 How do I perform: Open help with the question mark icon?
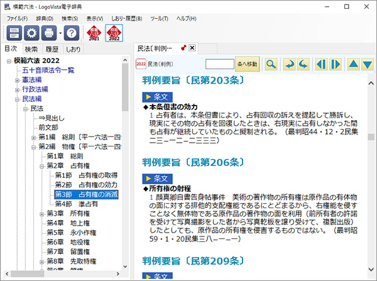pos(72,33)
